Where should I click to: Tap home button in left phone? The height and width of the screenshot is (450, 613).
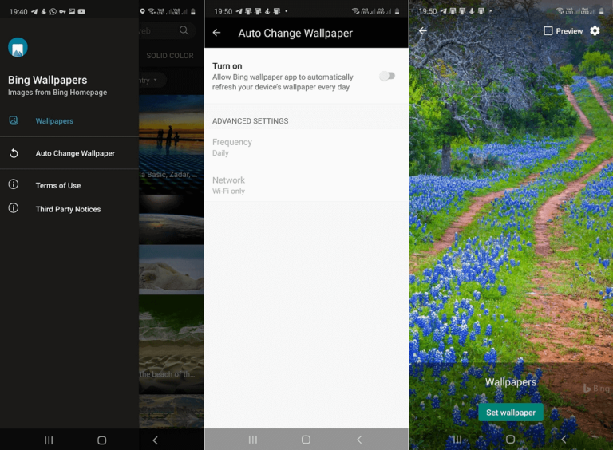[x=101, y=440]
